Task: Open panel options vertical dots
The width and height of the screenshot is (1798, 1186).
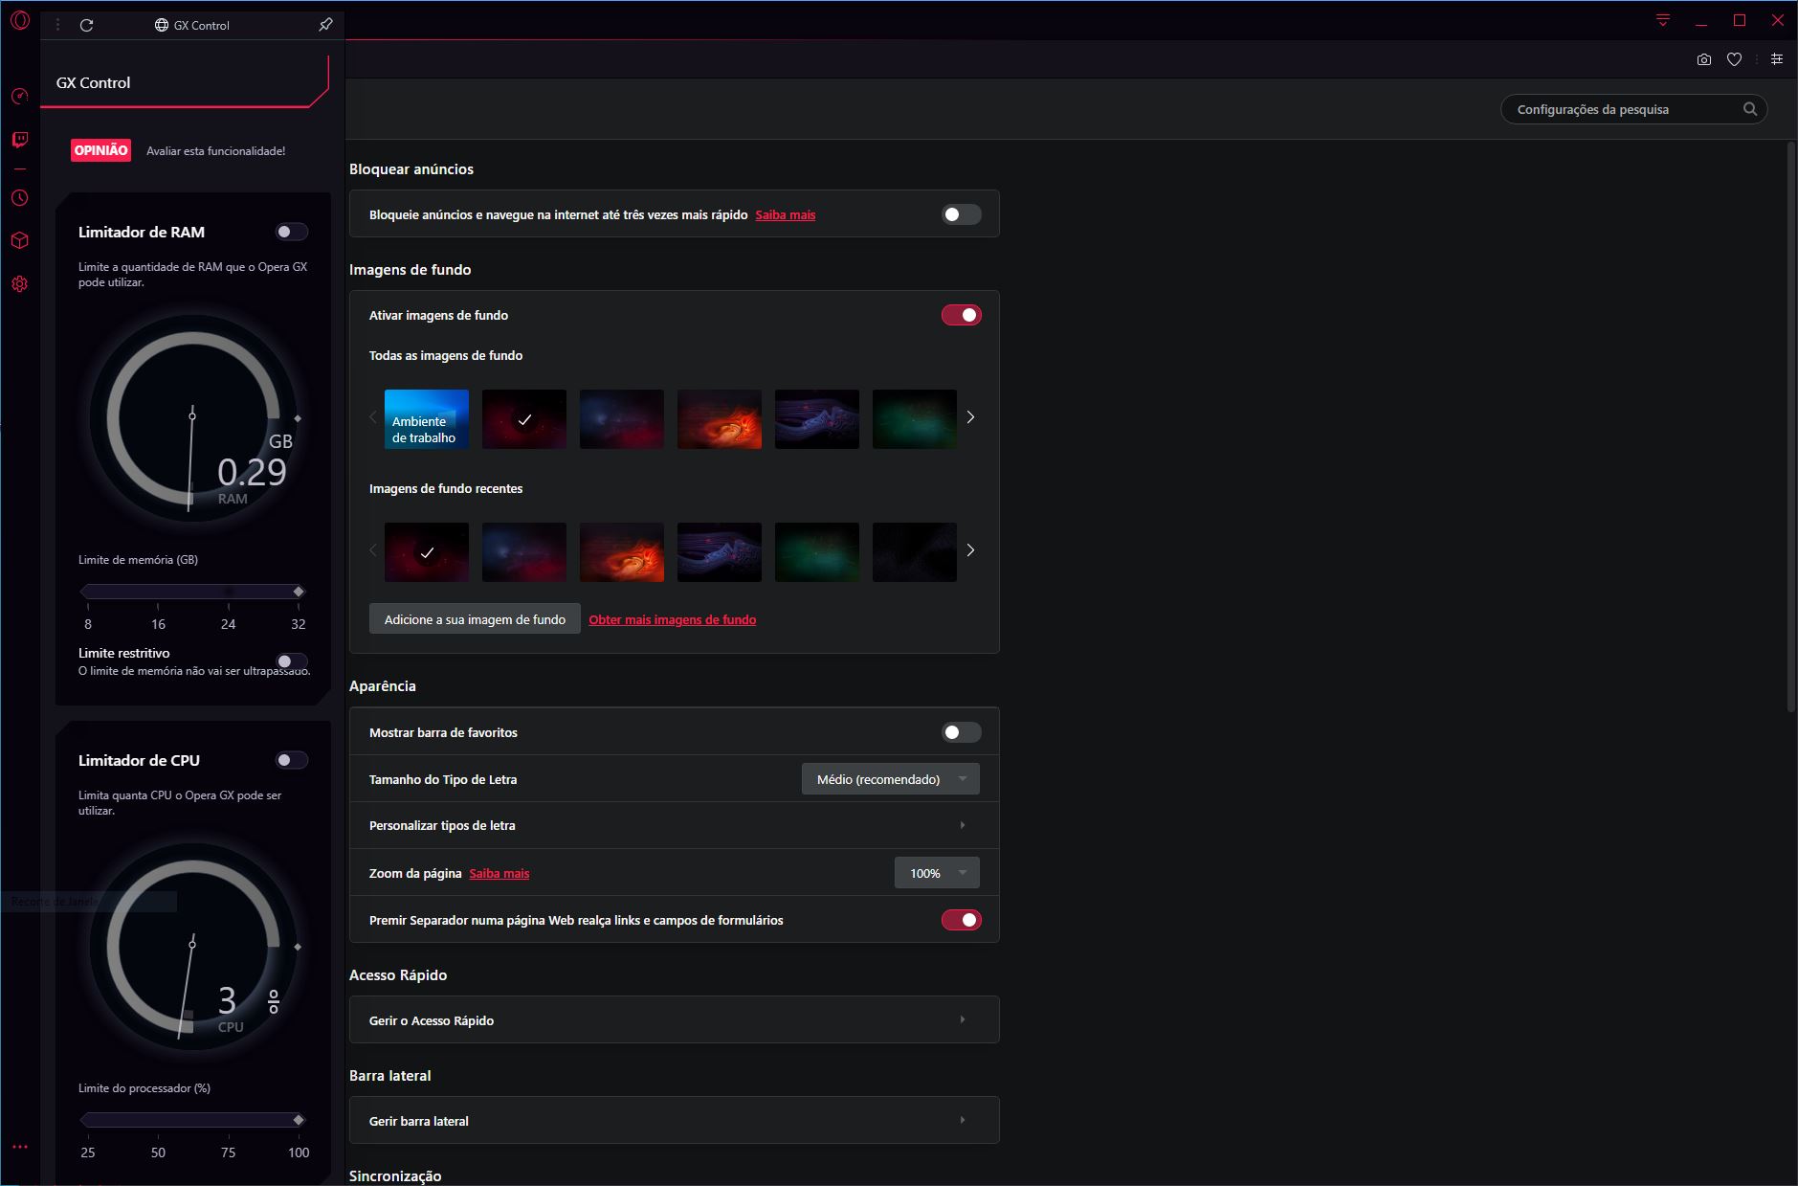Action: coord(57,25)
